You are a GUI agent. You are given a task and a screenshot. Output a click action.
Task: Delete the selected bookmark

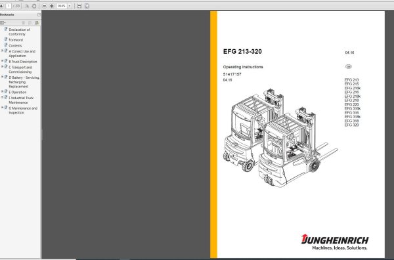pyautogui.click(x=24, y=23)
